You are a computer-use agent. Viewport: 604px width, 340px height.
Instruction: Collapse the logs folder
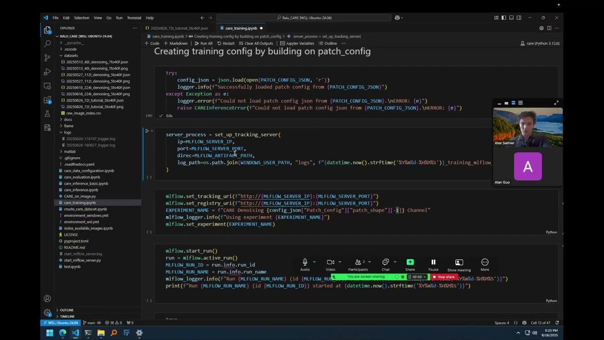[68, 132]
